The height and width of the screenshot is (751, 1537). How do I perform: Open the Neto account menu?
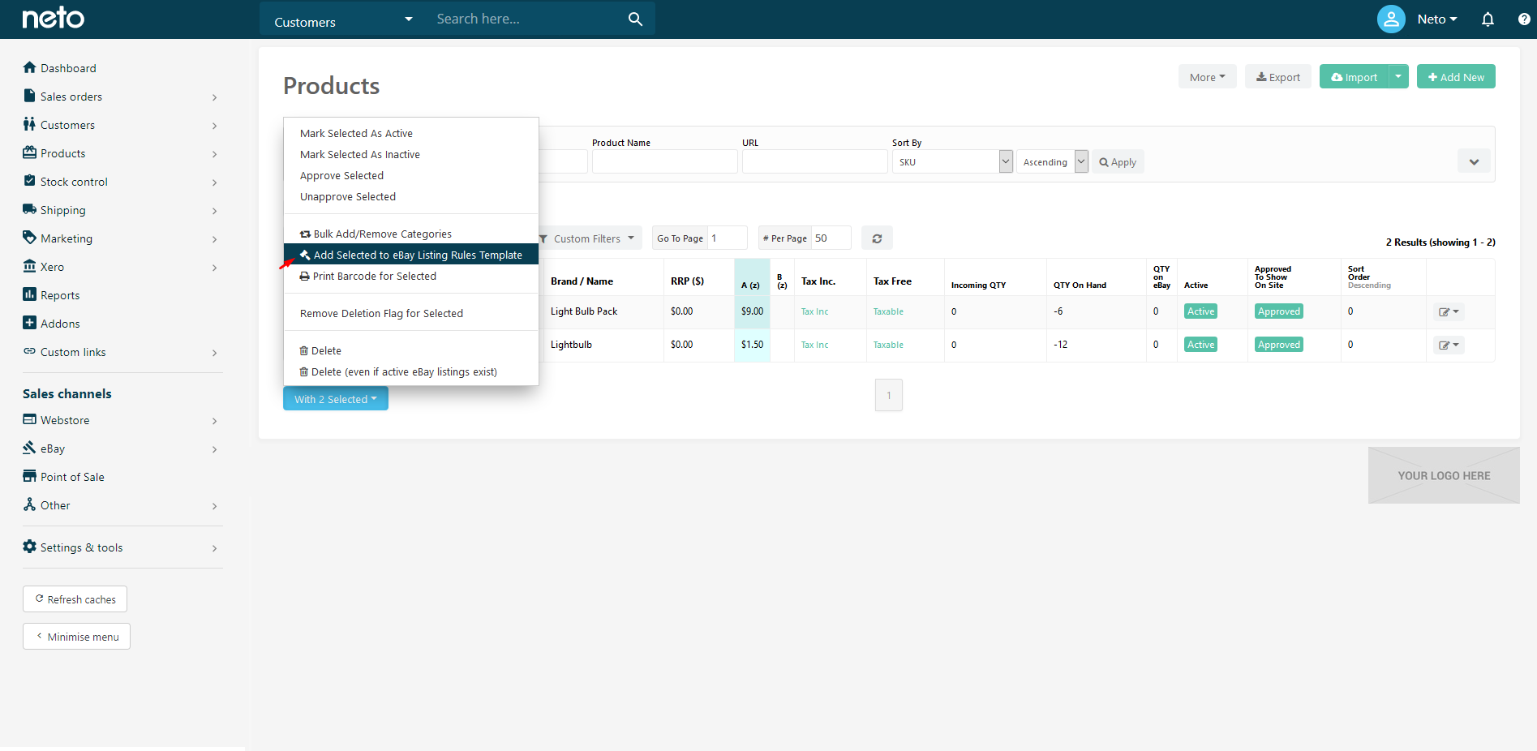1437,19
